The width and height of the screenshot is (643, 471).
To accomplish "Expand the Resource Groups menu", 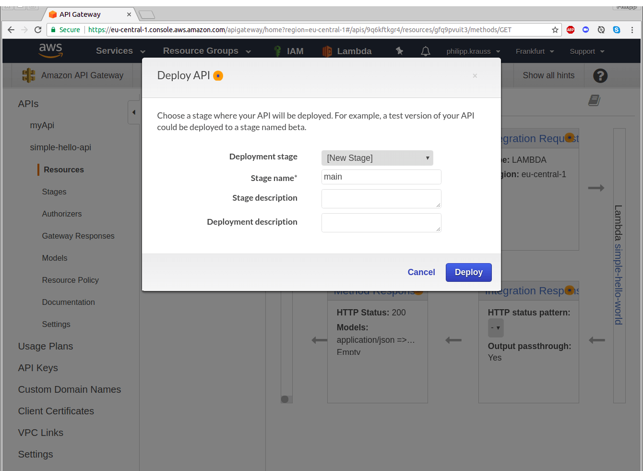I will pos(206,51).
